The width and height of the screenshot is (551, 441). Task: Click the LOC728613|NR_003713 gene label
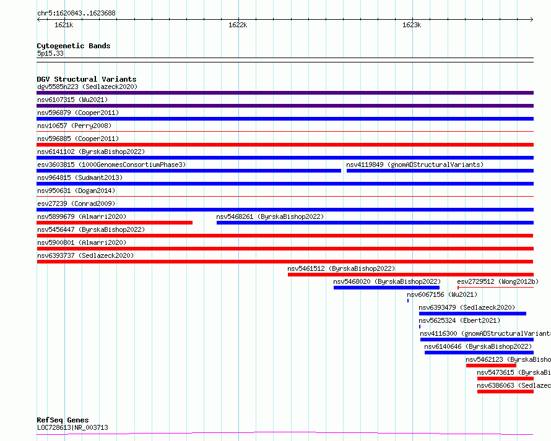coord(72,427)
